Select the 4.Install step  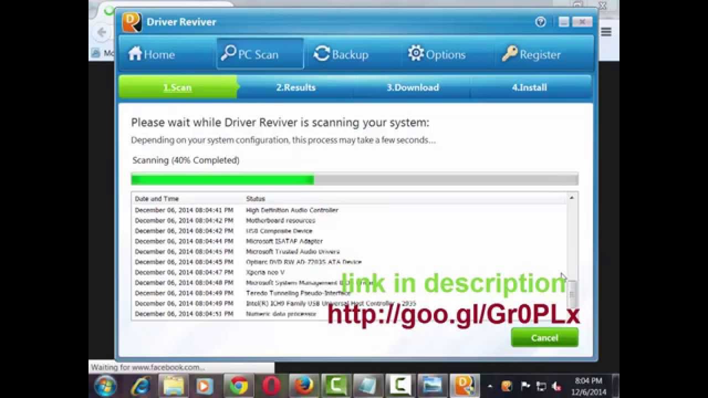[x=529, y=87]
